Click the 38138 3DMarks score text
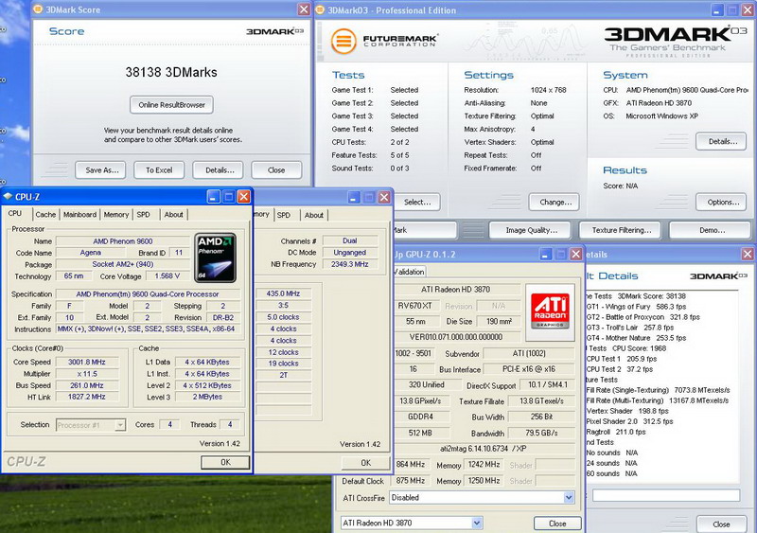757x533 pixels. click(x=171, y=72)
